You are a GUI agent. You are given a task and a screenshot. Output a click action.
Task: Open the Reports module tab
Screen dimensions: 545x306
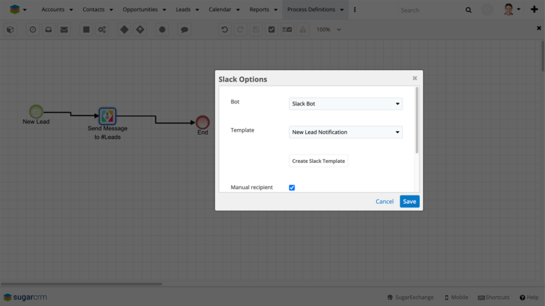pyautogui.click(x=259, y=9)
